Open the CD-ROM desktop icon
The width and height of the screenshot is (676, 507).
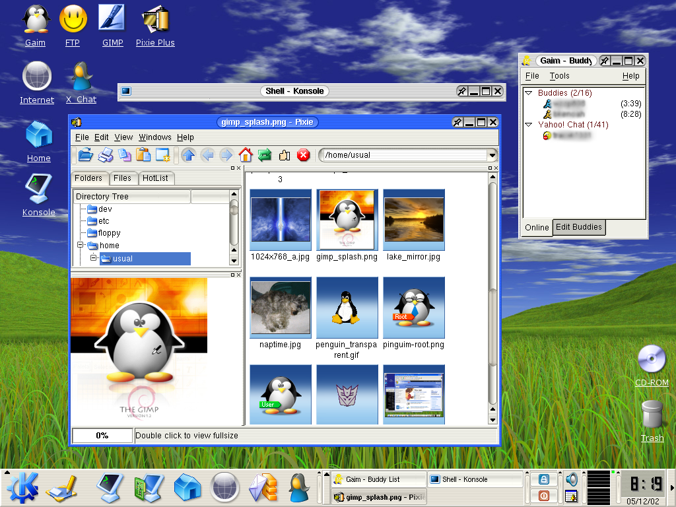[x=652, y=365]
